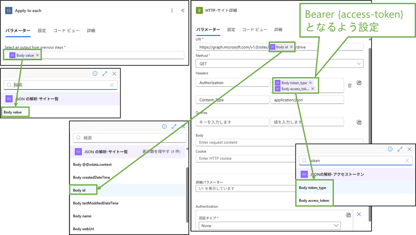The width and height of the screenshot is (416, 235).
Task: Expand the popup that lists only Body value
Action: pos(105,74)
